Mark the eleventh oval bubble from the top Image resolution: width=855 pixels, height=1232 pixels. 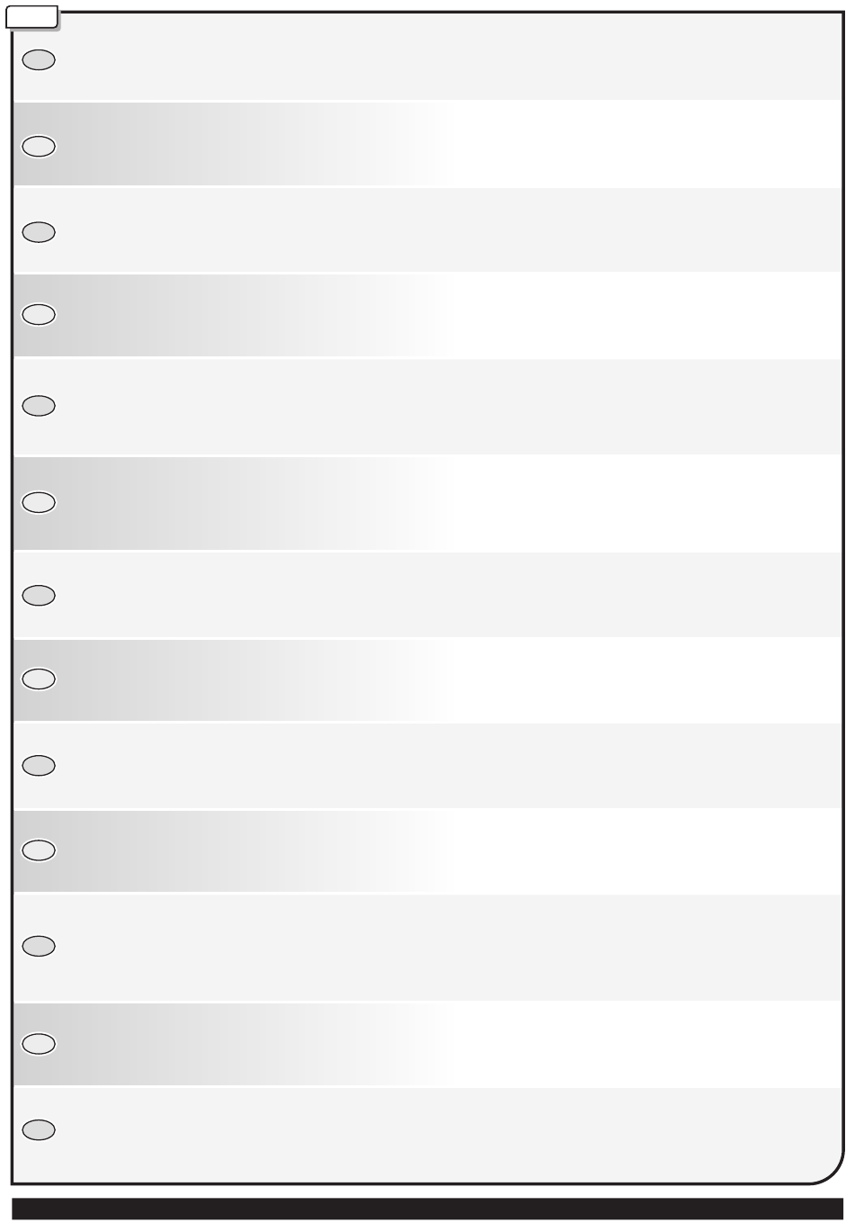39,946
